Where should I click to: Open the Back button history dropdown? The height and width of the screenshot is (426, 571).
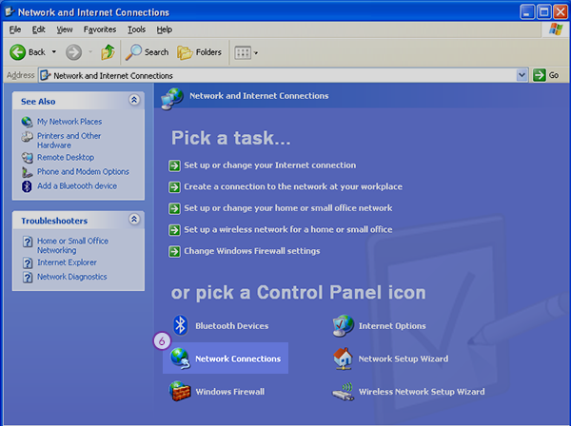point(54,52)
